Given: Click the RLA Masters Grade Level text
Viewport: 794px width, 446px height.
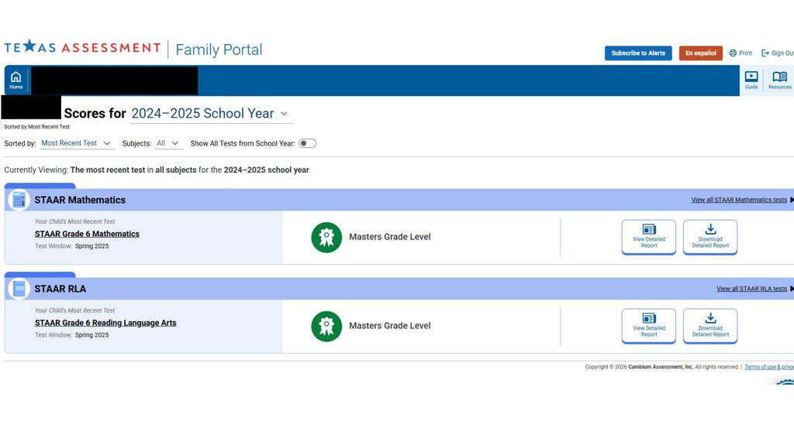Looking at the screenshot, I should coord(390,326).
